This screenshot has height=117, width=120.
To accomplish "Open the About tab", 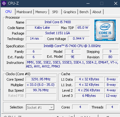I will [97, 12].
